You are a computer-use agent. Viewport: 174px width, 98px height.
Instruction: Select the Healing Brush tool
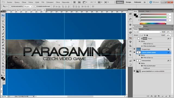3,33
